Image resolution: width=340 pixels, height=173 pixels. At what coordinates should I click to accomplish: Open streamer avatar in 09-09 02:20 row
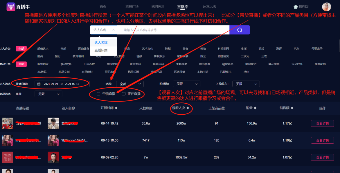click(53, 157)
